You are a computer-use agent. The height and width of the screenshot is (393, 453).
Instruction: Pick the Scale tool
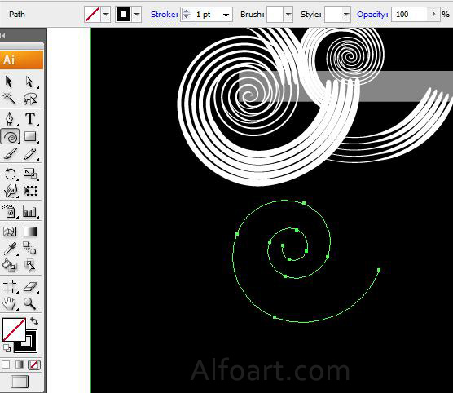coord(30,174)
